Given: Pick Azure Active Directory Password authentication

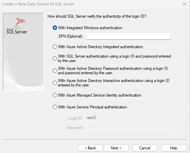Looking at the screenshot, I should click(55, 71).
